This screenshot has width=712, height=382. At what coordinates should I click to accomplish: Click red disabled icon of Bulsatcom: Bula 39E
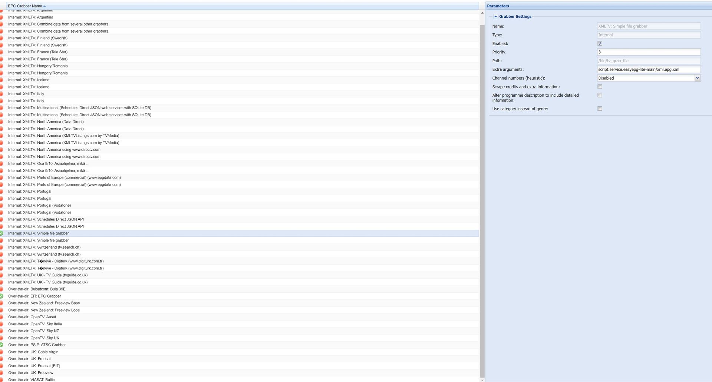pos(1,289)
